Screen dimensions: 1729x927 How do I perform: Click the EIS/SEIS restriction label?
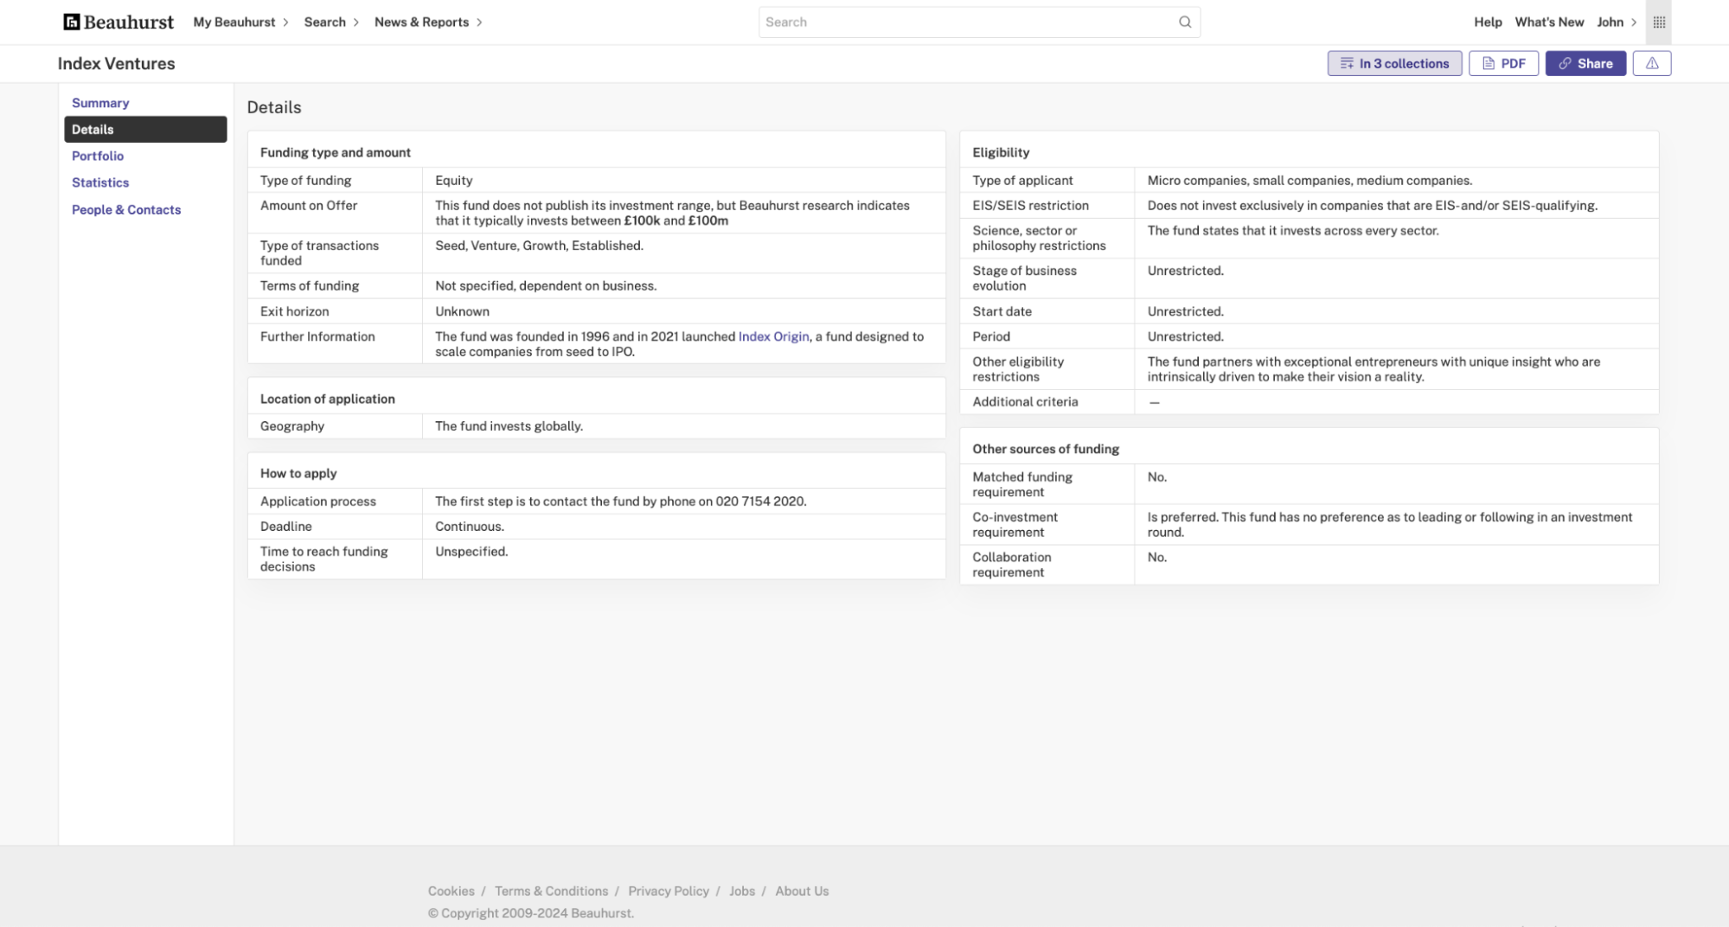point(1030,205)
